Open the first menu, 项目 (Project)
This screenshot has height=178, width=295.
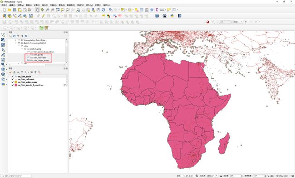tap(4, 5)
